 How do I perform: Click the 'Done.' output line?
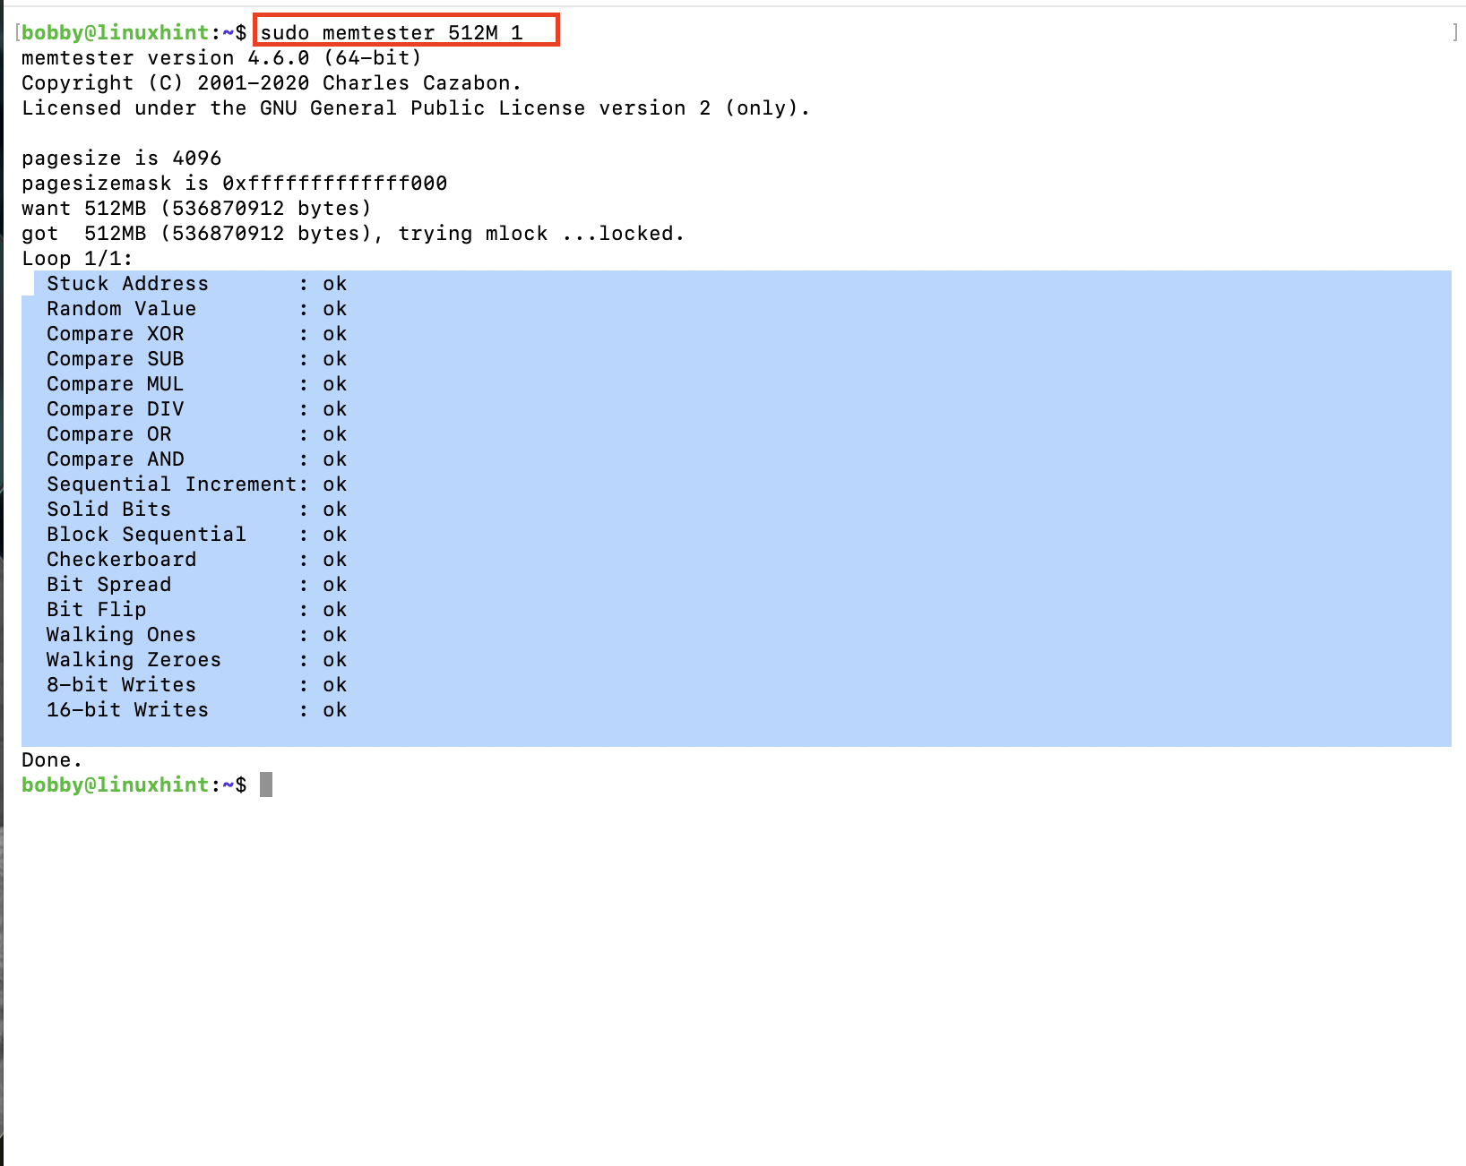[51, 760]
